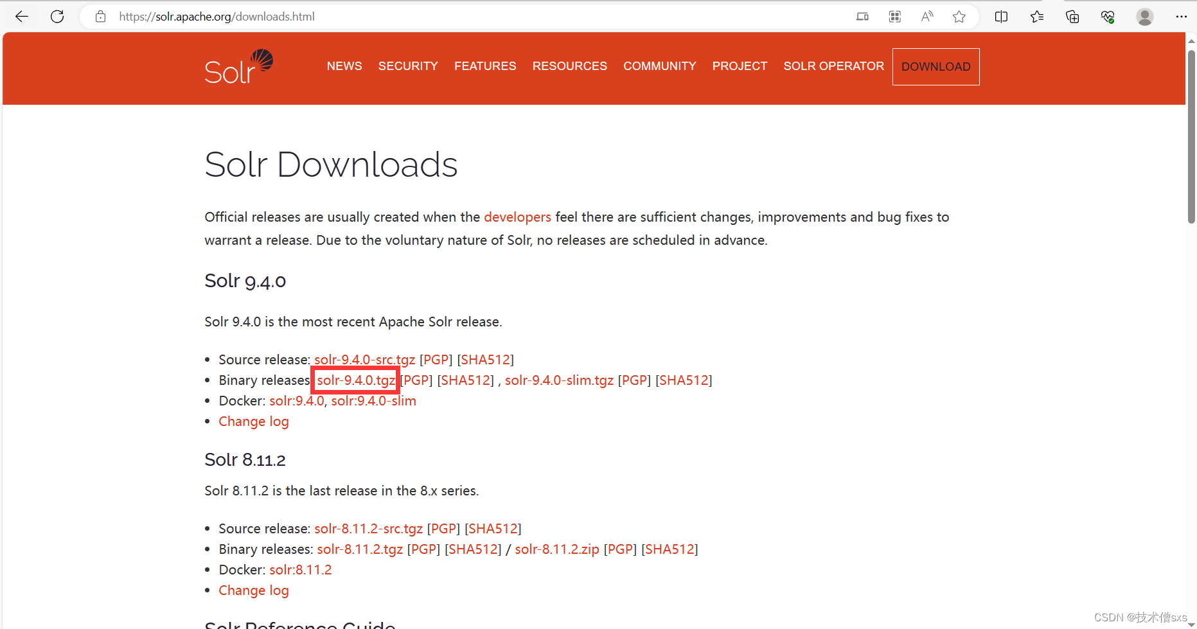Open the solr:9.4.0-slim Docker link
The width and height of the screenshot is (1197, 629).
pos(373,401)
